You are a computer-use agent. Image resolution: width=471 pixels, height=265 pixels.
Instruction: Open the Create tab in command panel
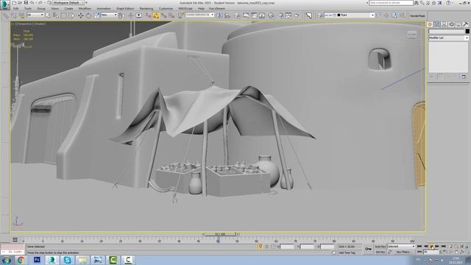point(430,24)
